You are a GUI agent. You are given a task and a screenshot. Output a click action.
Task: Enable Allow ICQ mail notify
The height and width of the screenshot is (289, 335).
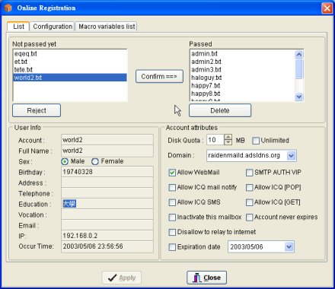(172, 188)
